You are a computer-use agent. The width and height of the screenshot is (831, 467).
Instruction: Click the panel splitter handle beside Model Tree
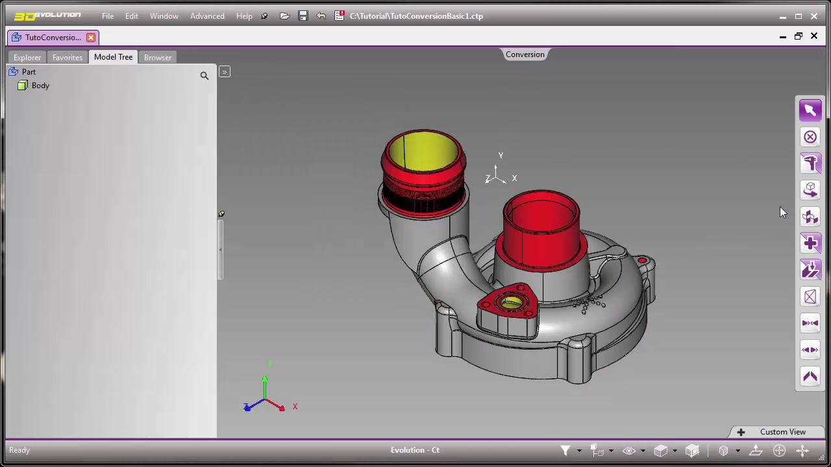pyautogui.click(x=220, y=250)
